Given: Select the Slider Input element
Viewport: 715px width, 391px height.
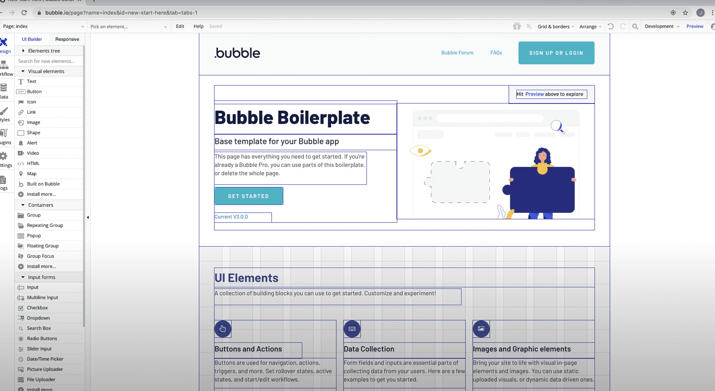Looking at the screenshot, I should (x=49, y=349).
